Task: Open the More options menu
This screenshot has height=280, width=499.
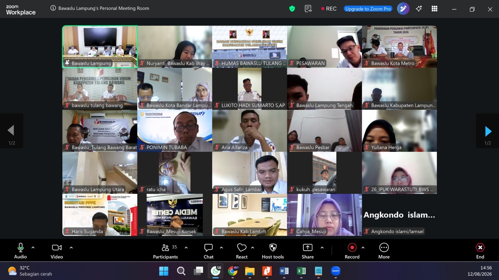Action: click(x=384, y=251)
